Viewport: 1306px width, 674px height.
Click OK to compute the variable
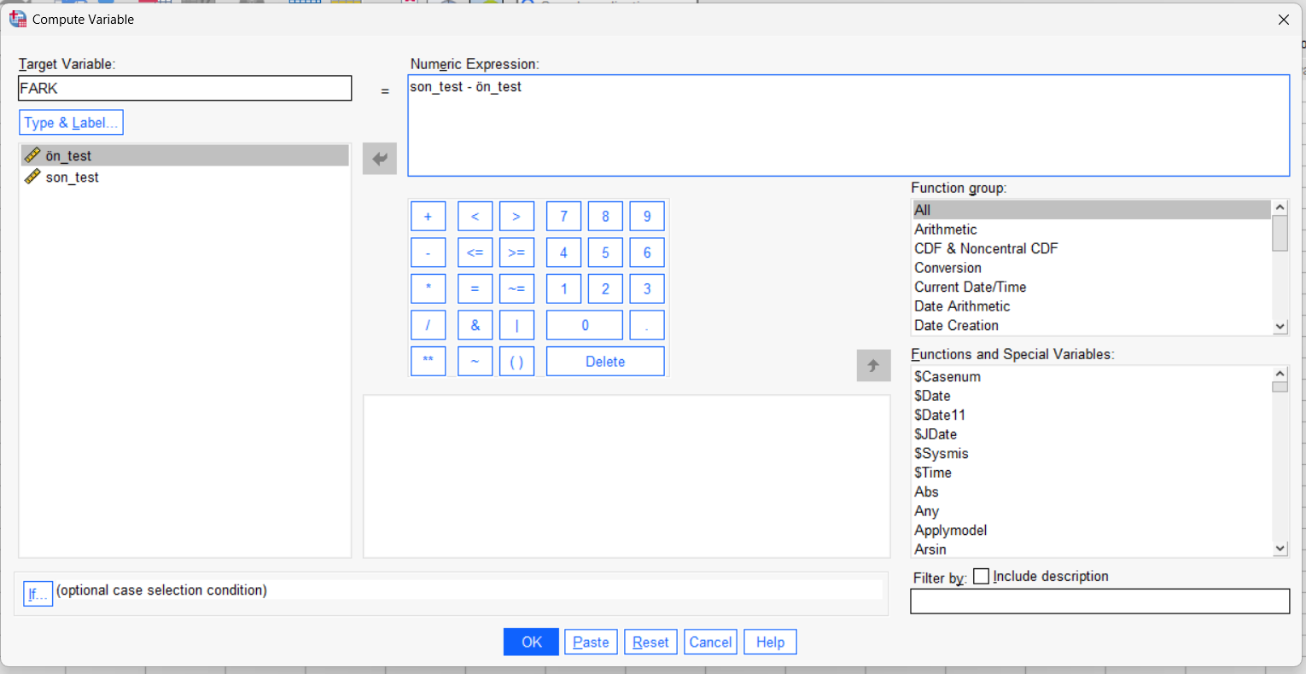tap(531, 642)
